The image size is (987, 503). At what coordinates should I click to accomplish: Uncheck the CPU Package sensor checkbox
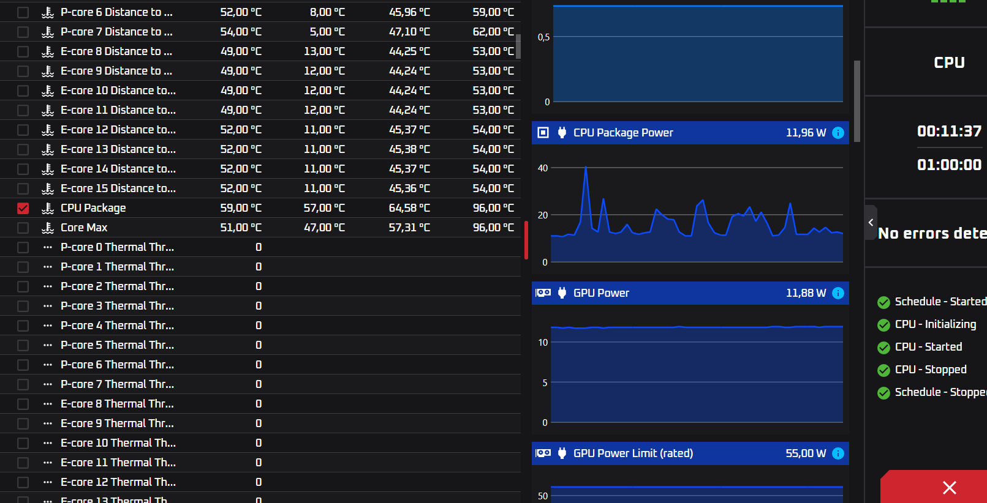[23, 208]
